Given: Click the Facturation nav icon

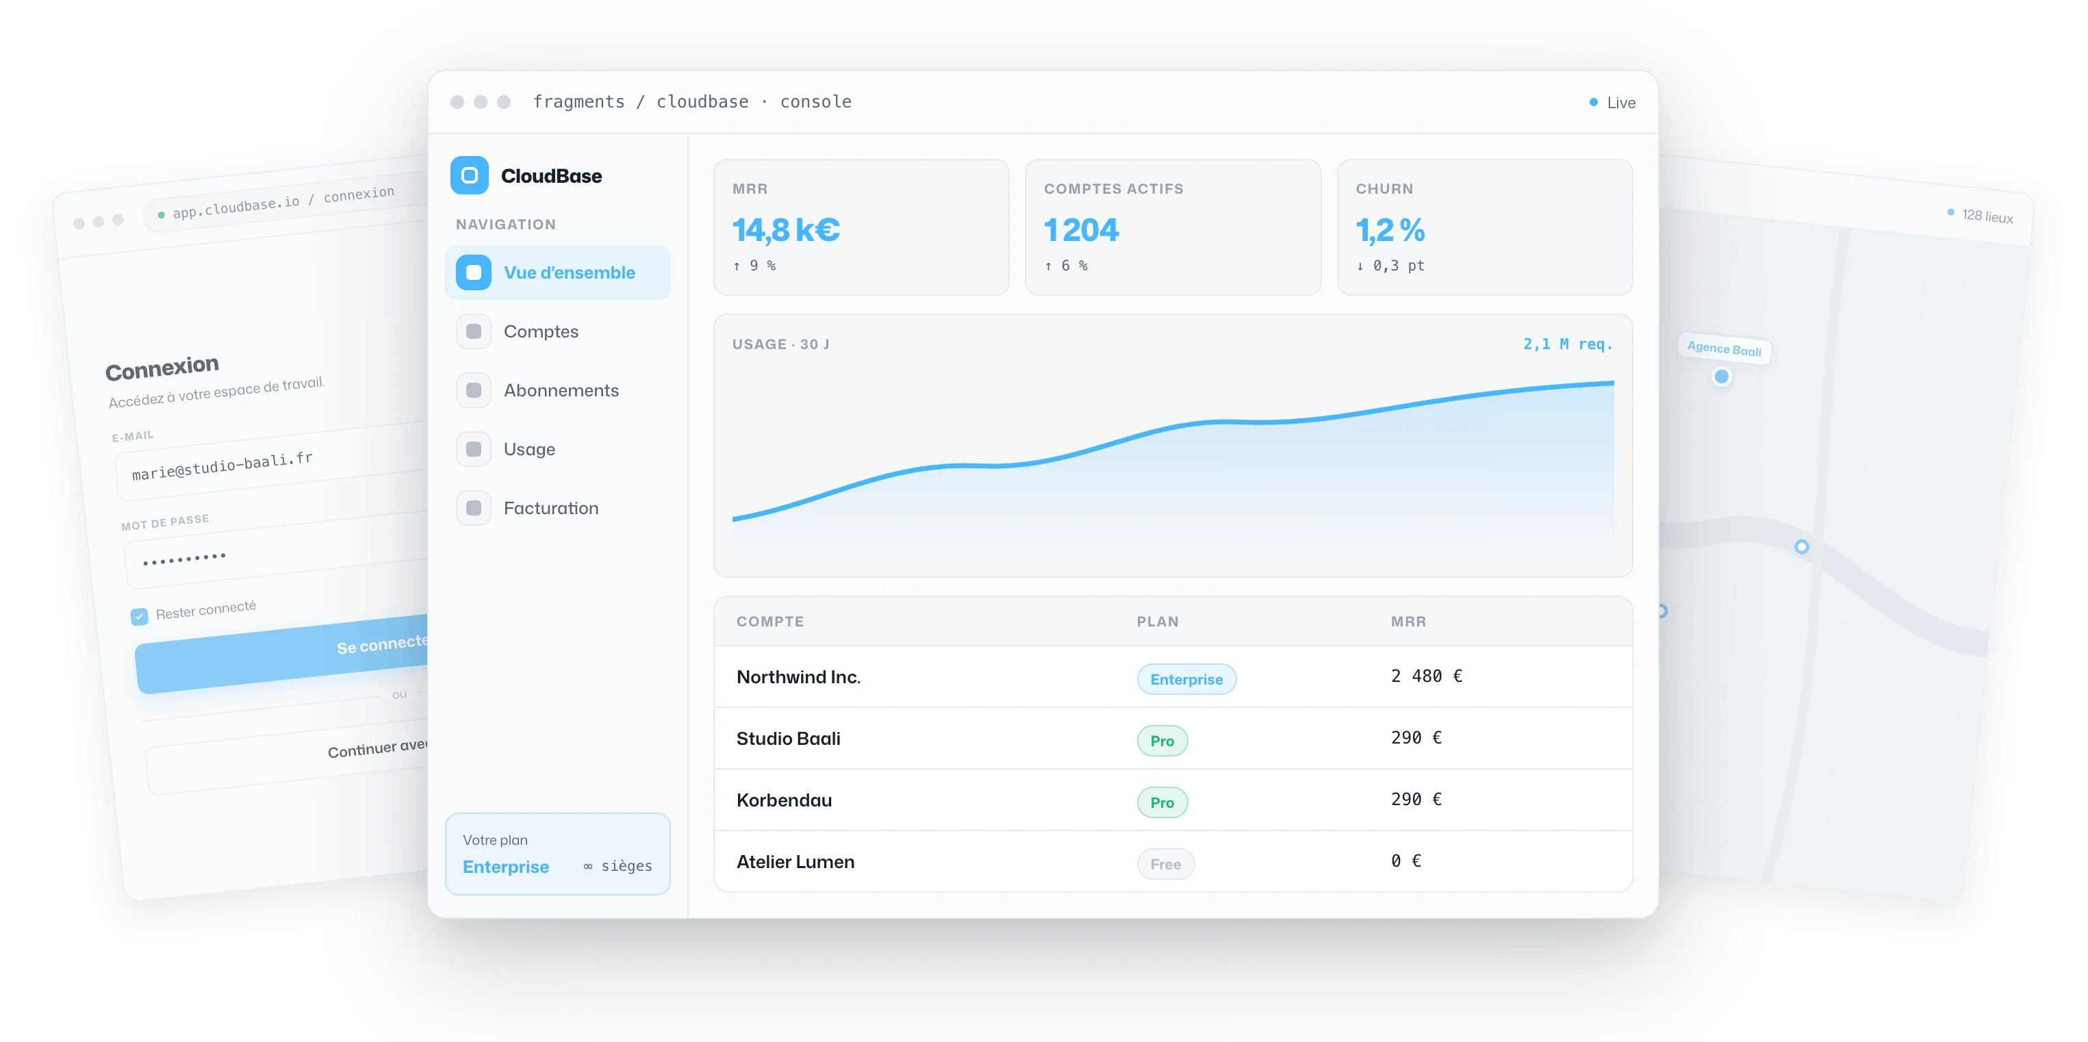Looking at the screenshot, I should click(473, 509).
